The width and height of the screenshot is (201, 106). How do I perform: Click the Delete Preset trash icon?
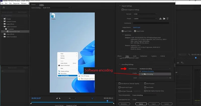167,19
